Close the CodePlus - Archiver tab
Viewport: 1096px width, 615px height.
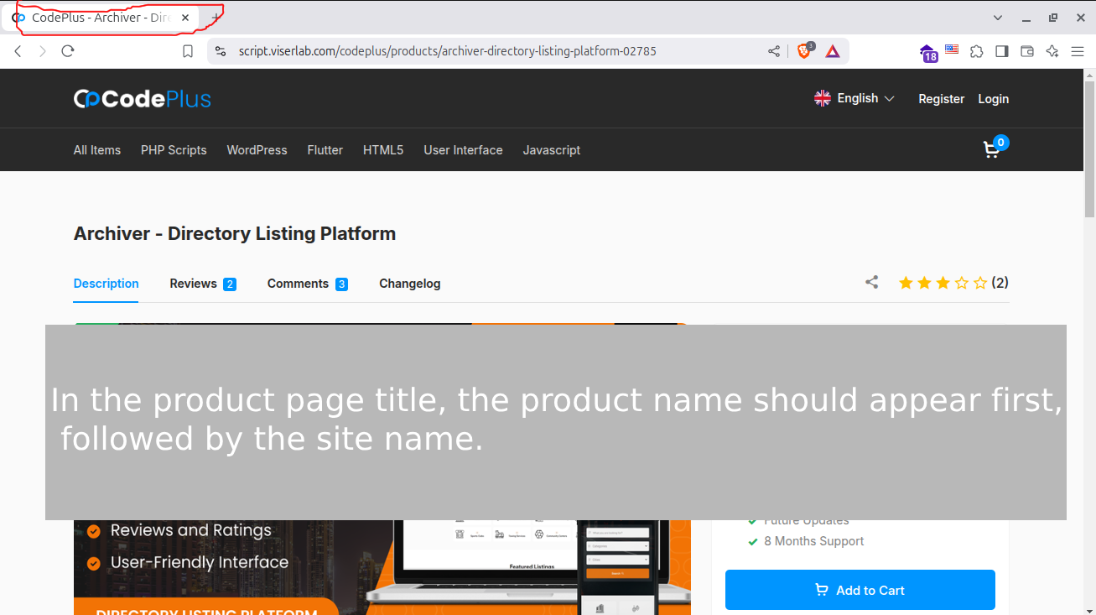pyautogui.click(x=185, y=18)
